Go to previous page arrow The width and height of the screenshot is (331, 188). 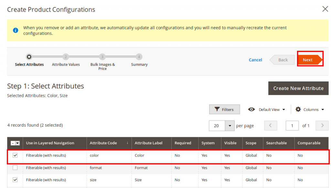pos(271,126)
